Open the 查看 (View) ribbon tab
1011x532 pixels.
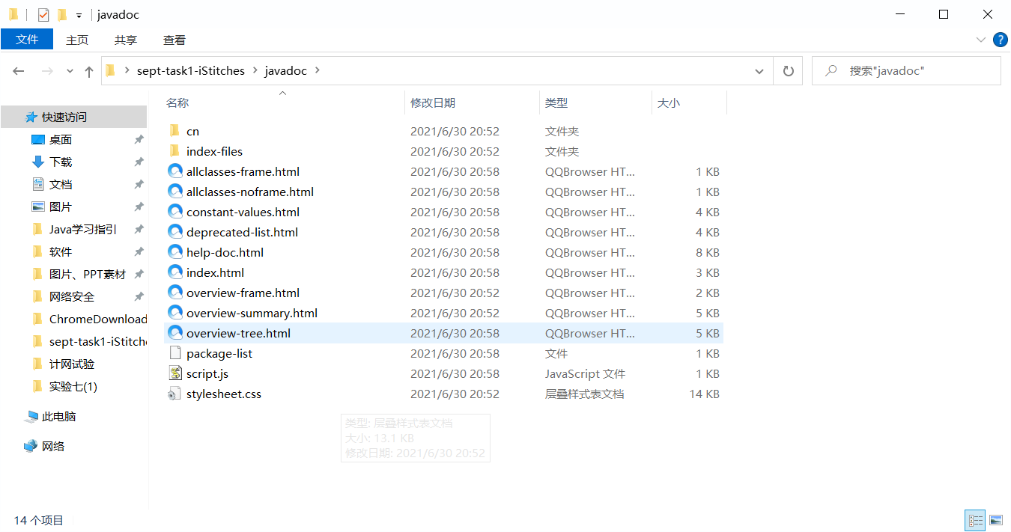tap(174, 40)
